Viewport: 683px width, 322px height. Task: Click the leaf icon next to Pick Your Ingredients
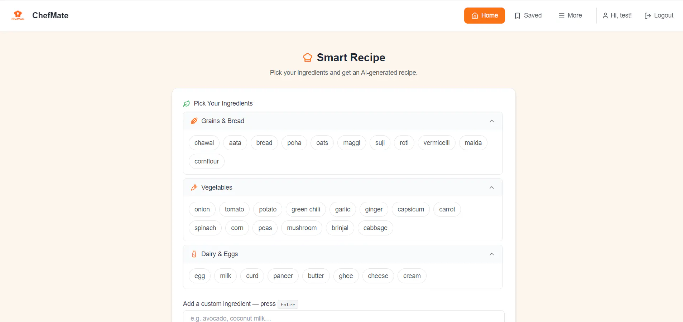click(x=187, y=104)
